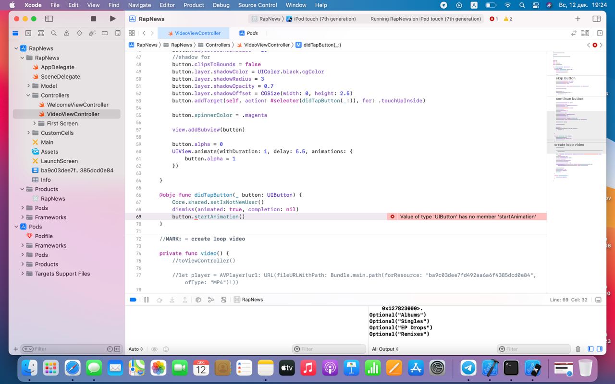Screen dimensions: 615x384
Task: Toggle source-control status filter in navigator
Action: click(x=117, y=349)
